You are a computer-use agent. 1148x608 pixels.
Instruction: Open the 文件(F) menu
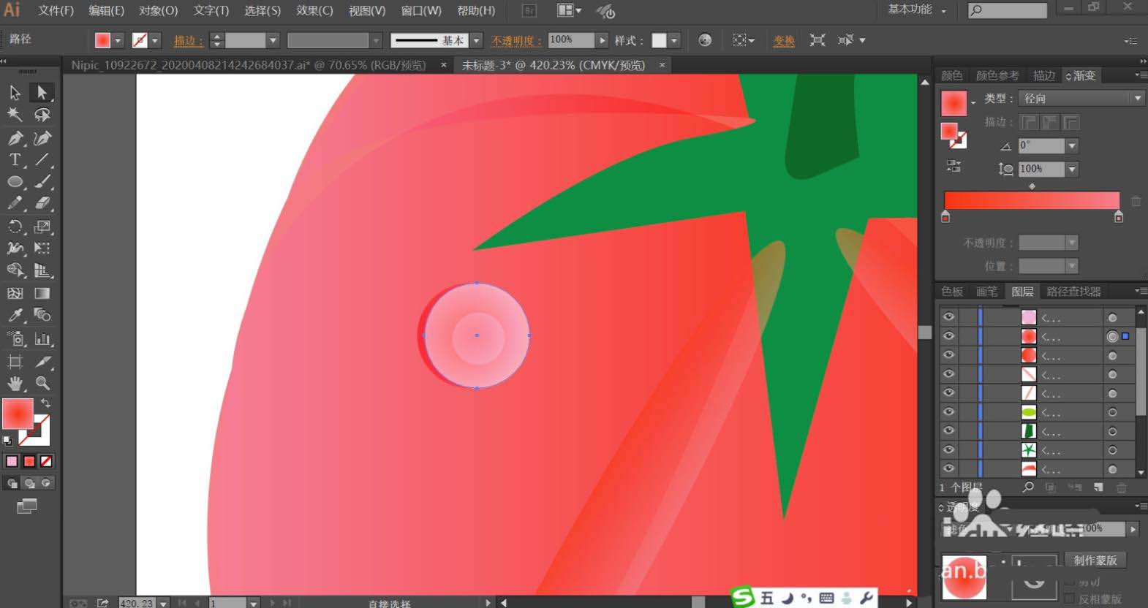56,10
